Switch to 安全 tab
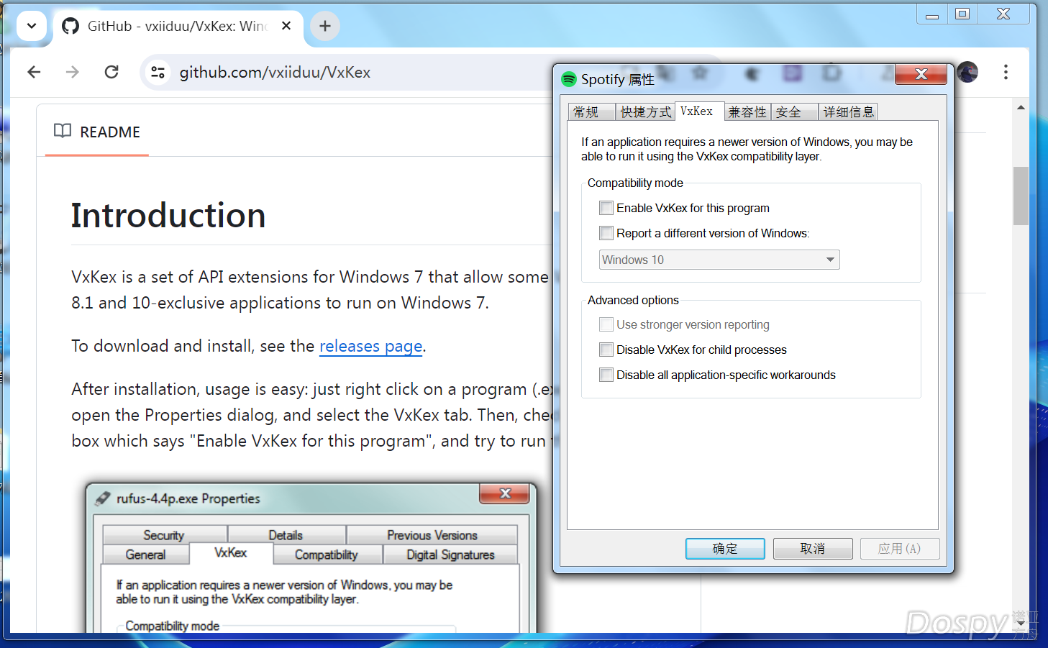 coord(795,112)
